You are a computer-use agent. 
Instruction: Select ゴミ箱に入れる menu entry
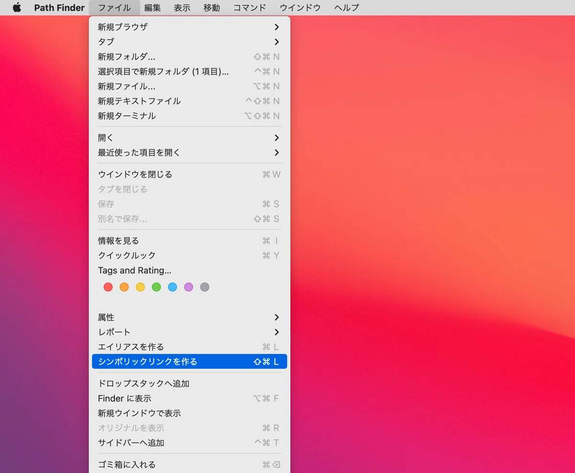point(189,464)
